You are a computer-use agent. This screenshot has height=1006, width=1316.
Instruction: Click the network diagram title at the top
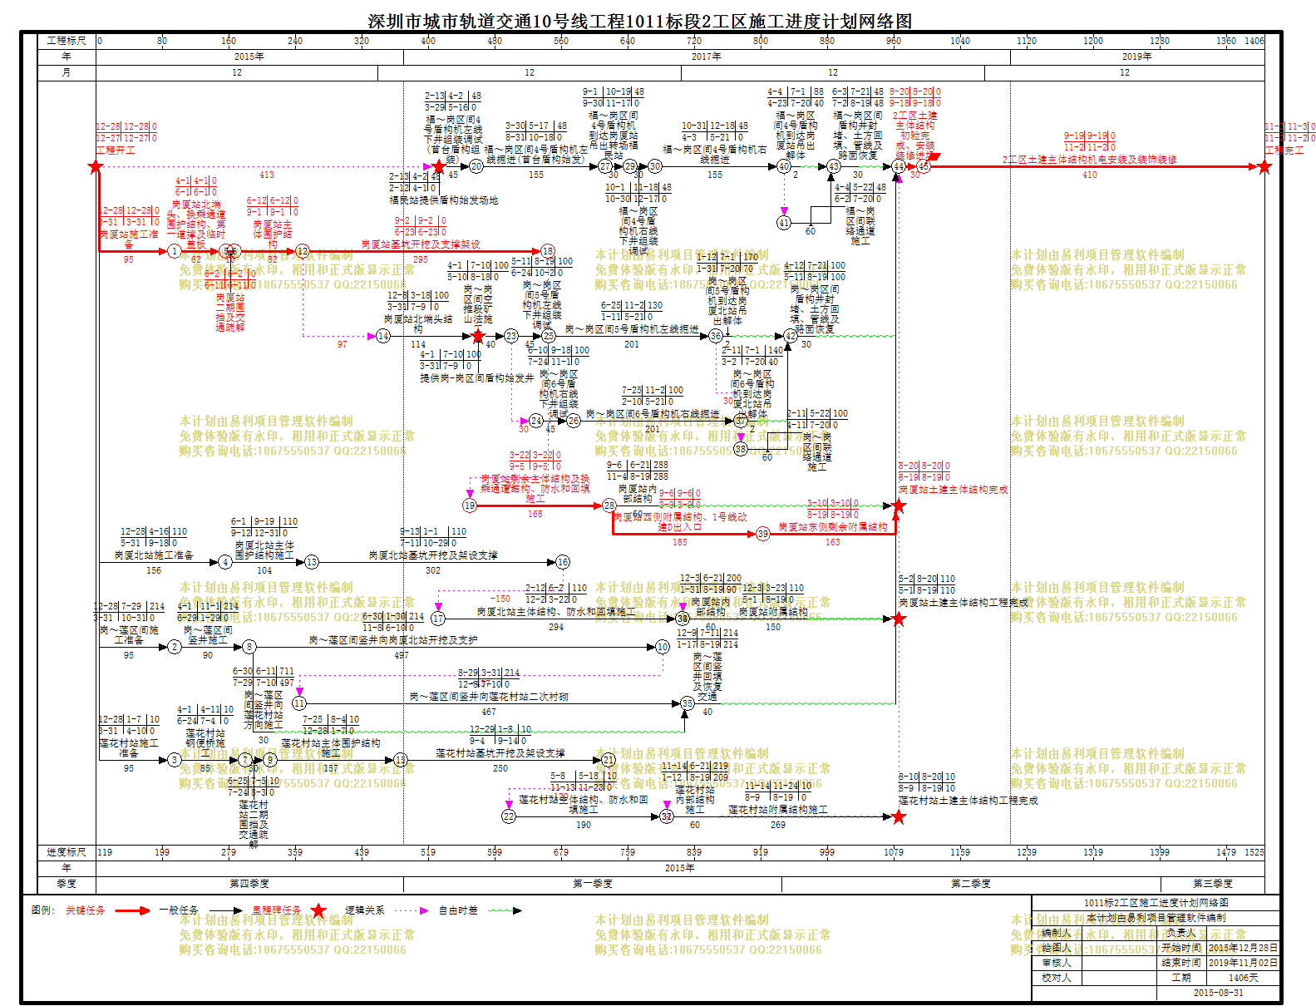(640, 21)
